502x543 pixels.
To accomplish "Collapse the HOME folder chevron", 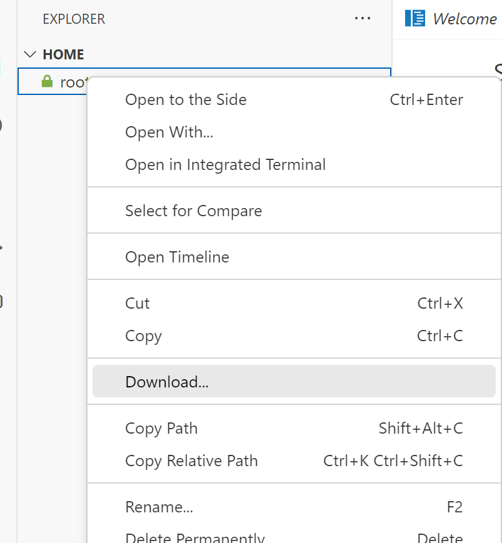I will coord(29,54).
